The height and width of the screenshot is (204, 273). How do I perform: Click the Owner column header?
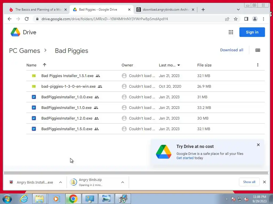(127, 65)
